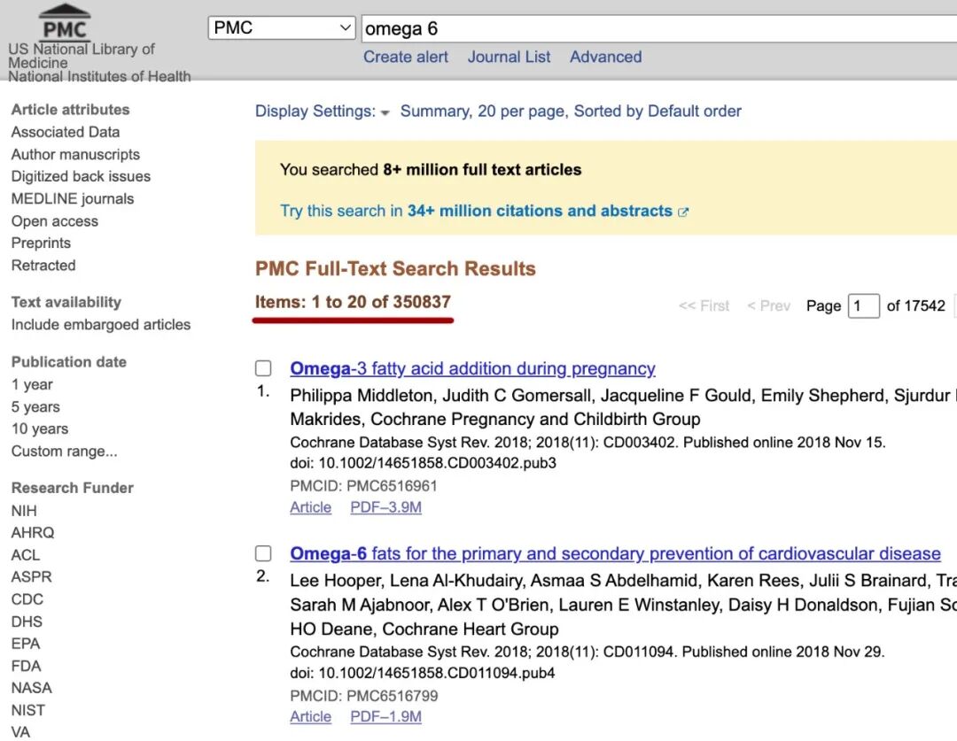957x741 pixels.
Task: Download PDF–1.9M for Omega-6 article
Action: pos(385,716)
